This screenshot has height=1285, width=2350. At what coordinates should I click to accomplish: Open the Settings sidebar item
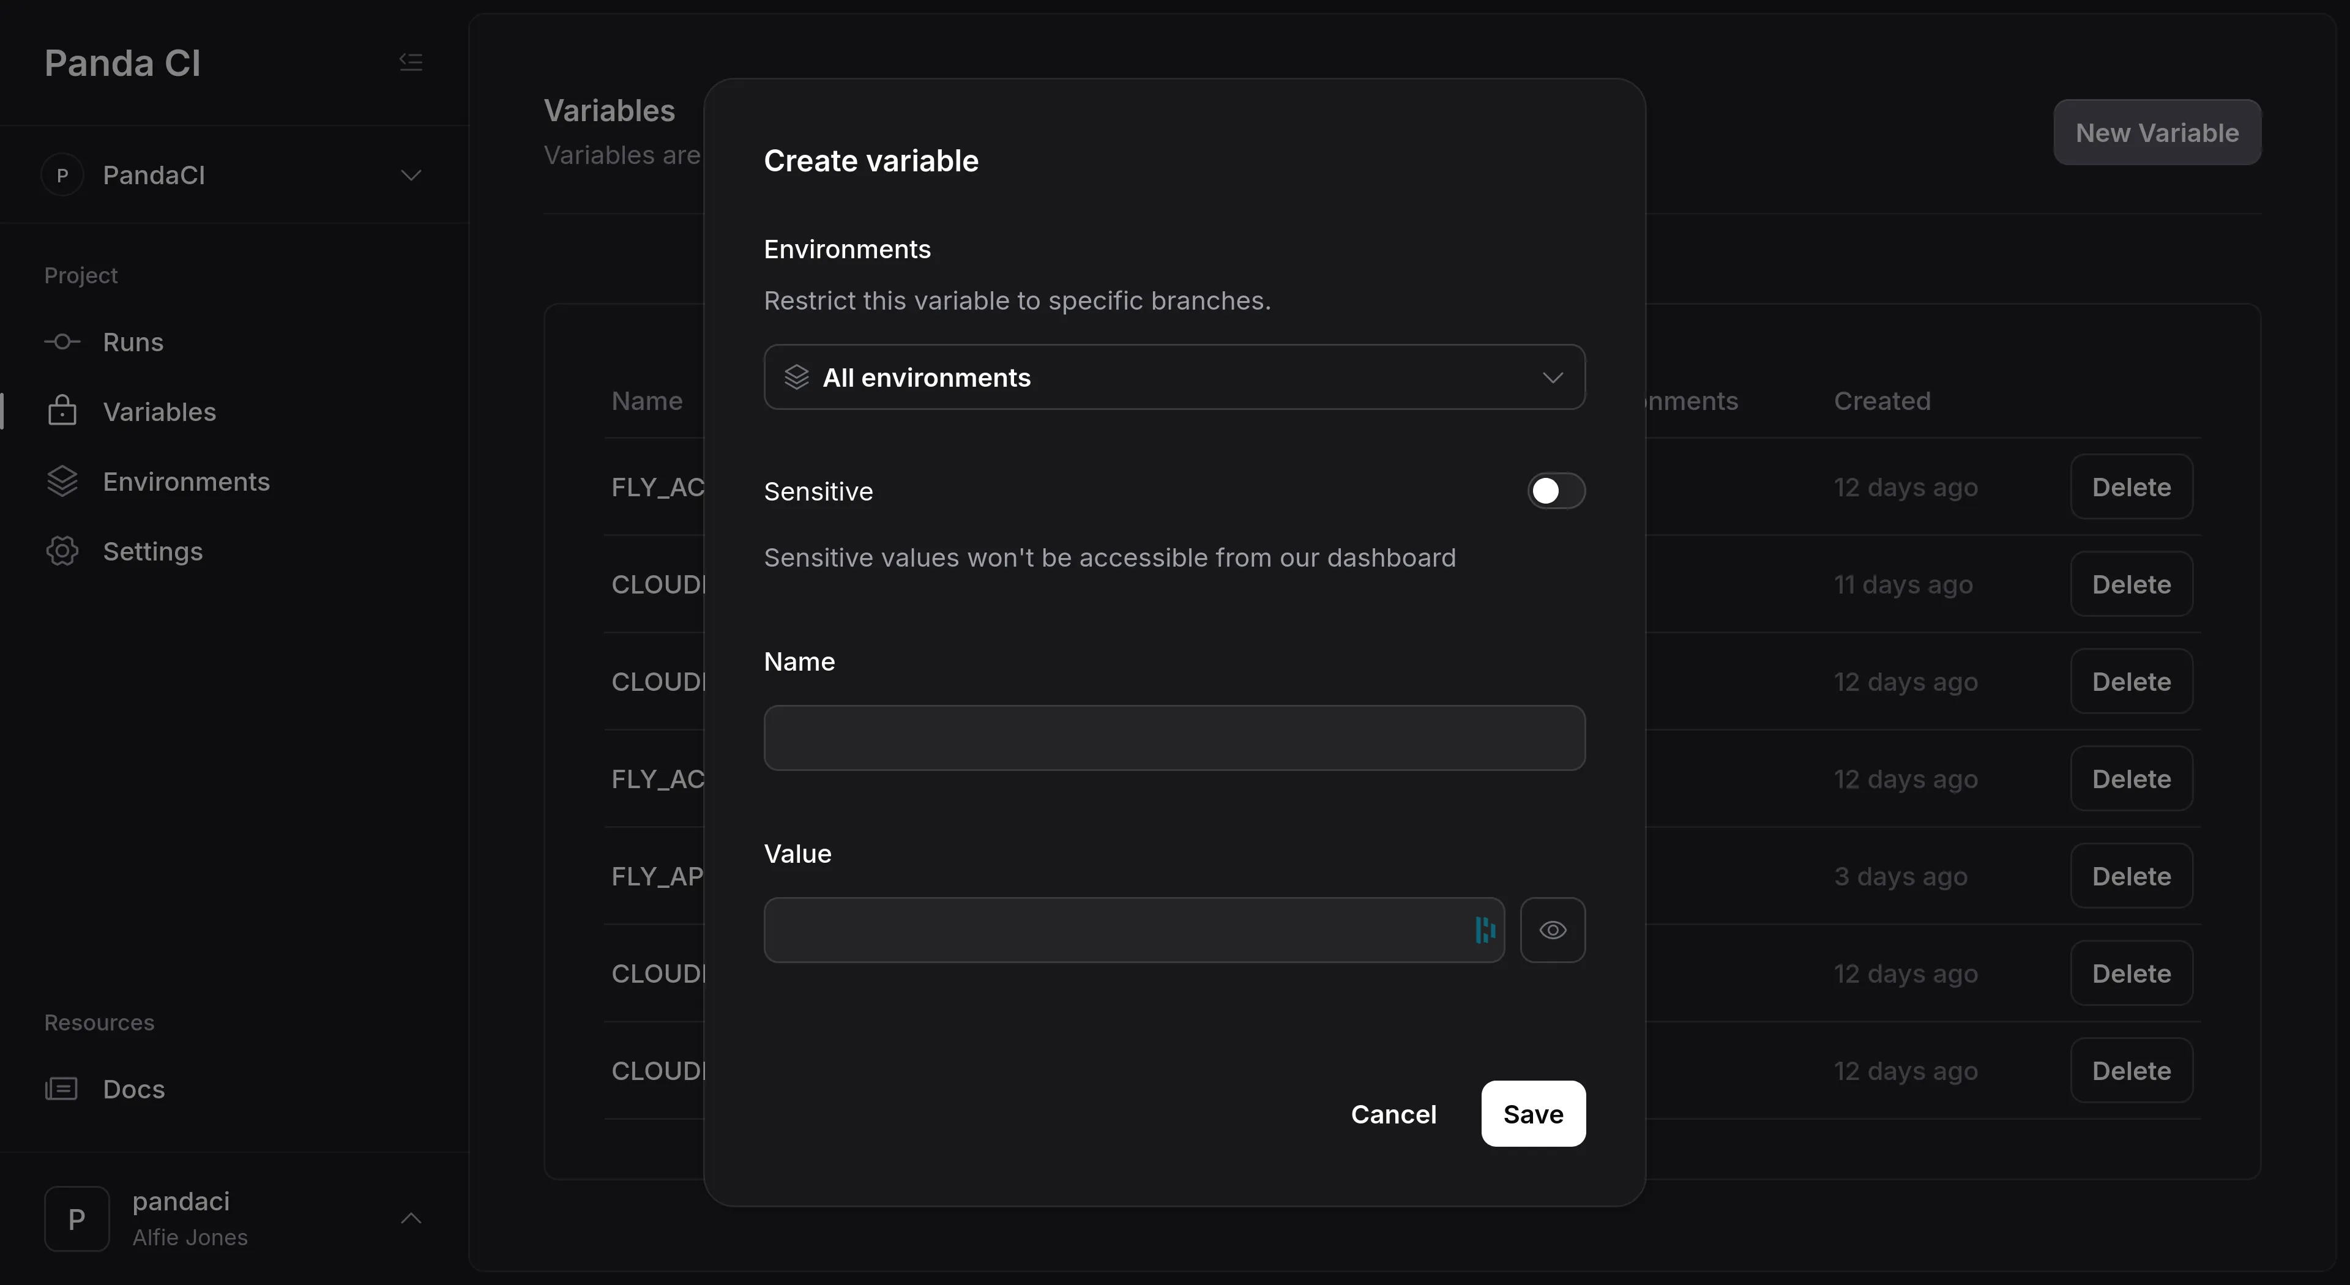(152, 551)
